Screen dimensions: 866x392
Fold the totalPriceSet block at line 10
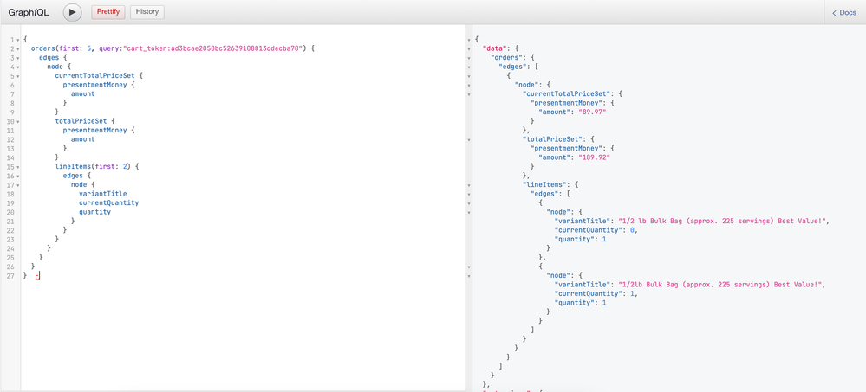(17, 121)
